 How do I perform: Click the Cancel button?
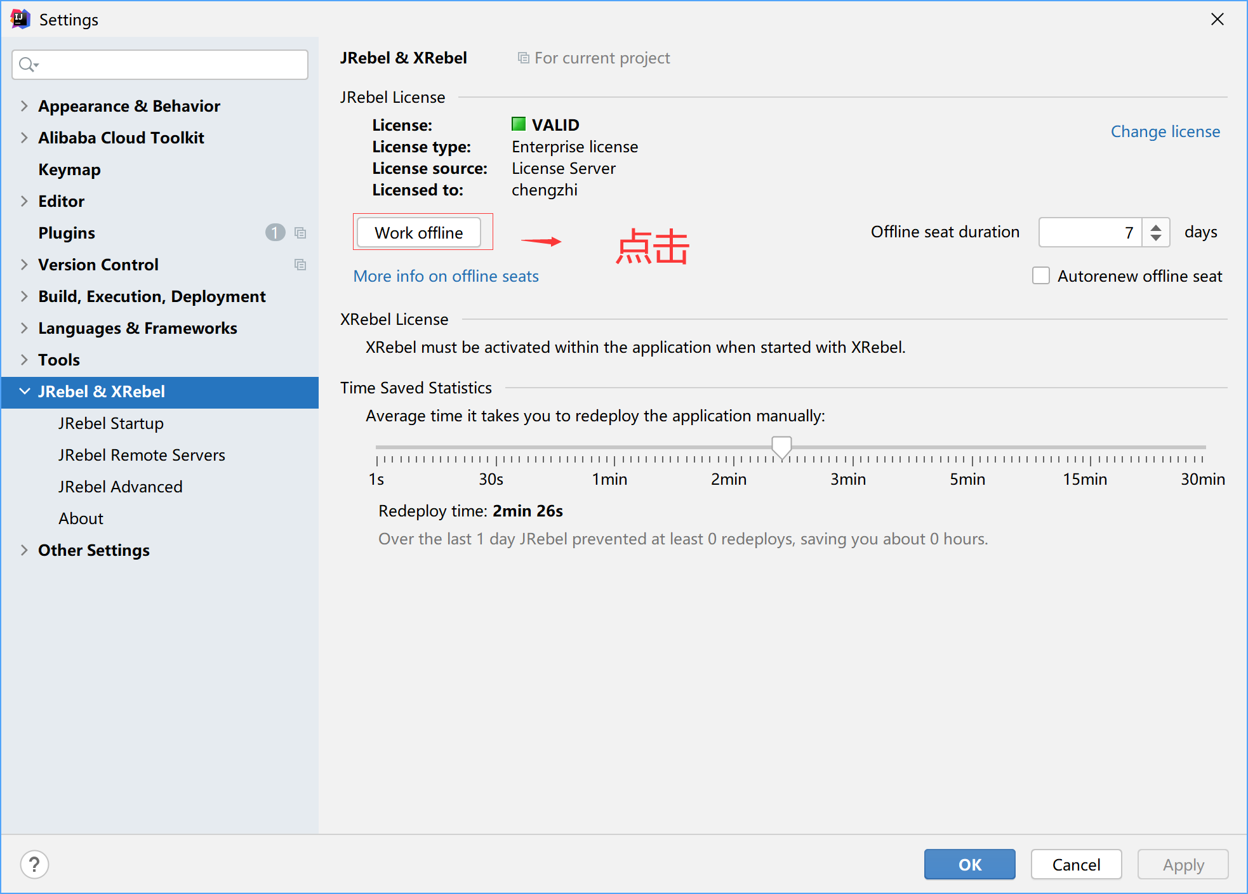[x=1076, y=864]
